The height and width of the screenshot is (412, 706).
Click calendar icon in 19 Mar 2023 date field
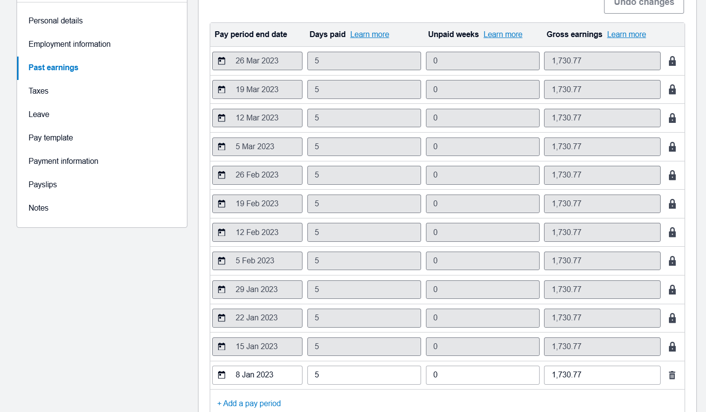(x=222, y=90)
